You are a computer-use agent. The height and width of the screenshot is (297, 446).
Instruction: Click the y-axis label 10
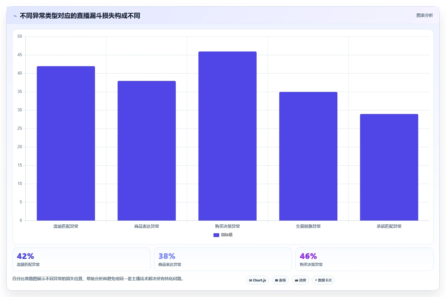[x=20, y=184]
